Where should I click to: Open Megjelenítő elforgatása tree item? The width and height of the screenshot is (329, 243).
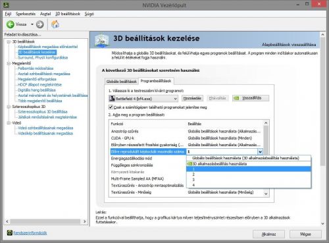pyautogui.click(x=37, y=79)
